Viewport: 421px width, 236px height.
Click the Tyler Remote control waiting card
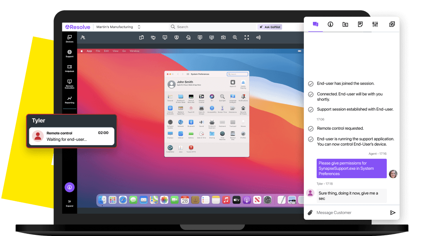[x=72, y=136]
